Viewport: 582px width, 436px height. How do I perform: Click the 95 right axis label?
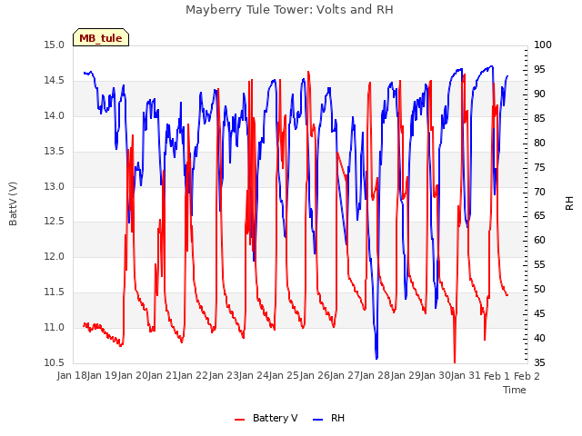(x=539, y=70)
